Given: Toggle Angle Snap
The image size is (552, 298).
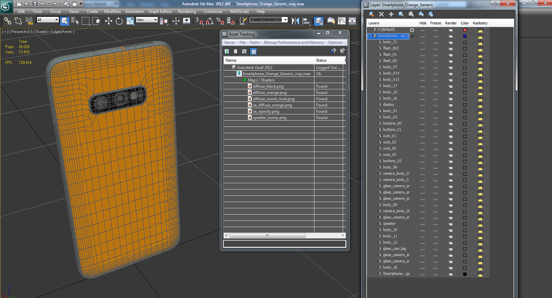Looking at the screenshot, I should 210,21.
